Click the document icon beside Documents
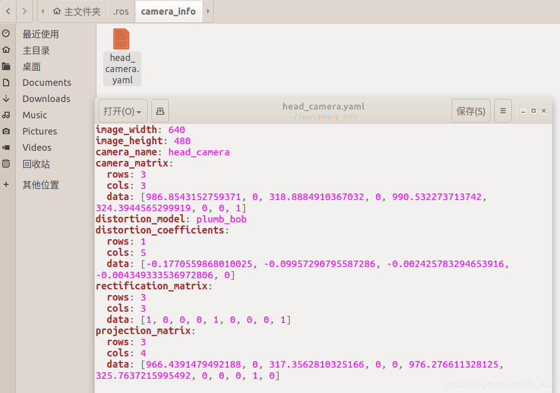The image size is (560, 393). [x=6, y=82]
